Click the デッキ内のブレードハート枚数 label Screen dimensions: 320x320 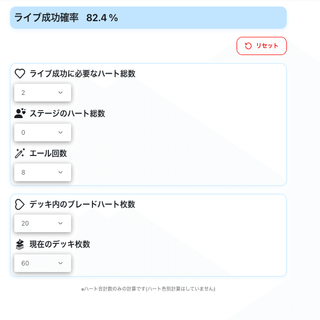point(82,204)
